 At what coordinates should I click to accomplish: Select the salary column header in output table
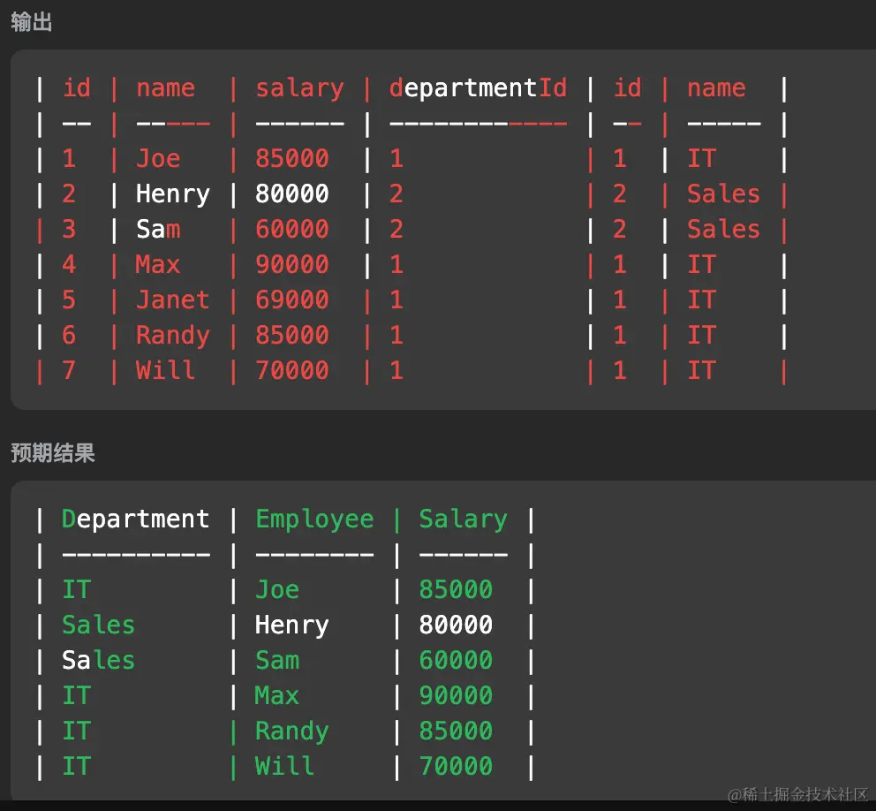coord(300,89)
